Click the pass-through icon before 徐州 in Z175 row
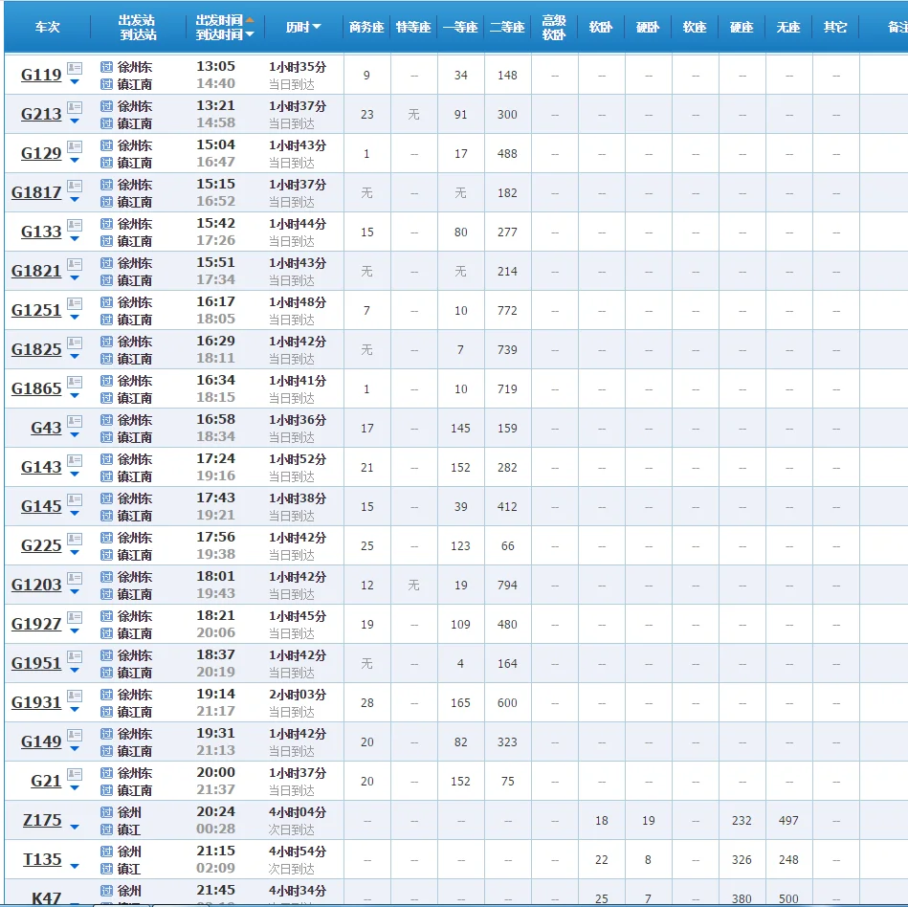The width and height of the screenshot is (908, 907). (107, 812)
